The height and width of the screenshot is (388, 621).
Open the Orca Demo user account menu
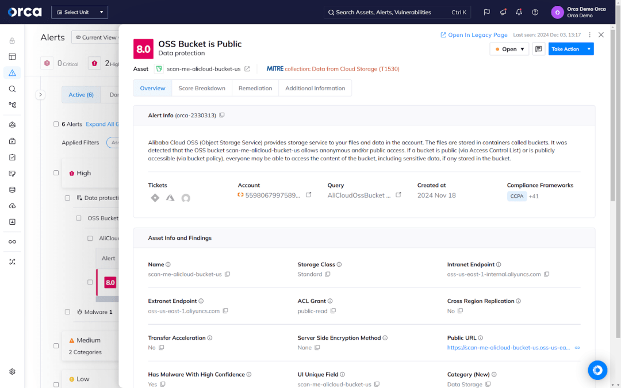(x=578, y=12)
